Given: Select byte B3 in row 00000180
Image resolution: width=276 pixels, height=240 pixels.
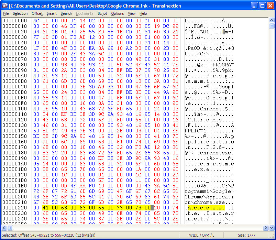Looking at the screenshot, I should coord(45,153).
